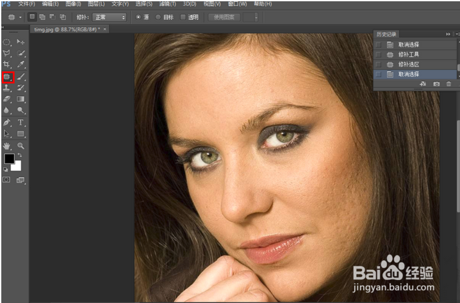Screen dimensions: 460x303
Task: Open the 图层(L) menu
Action: click(x=96, y=4)
